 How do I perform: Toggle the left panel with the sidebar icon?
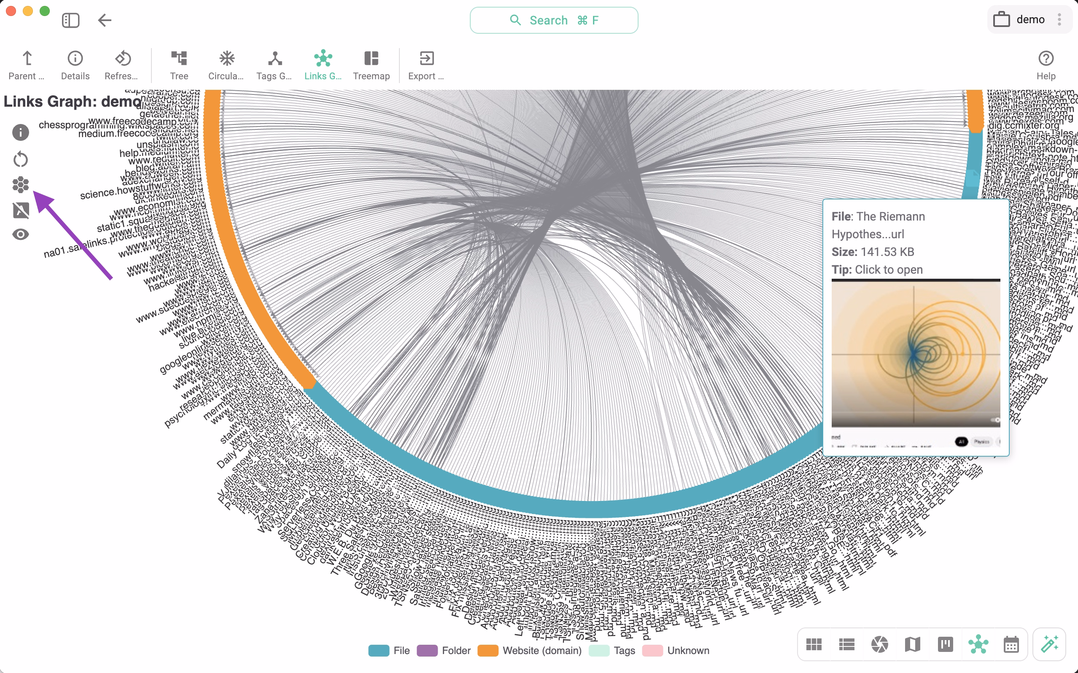tap(70, 20)
